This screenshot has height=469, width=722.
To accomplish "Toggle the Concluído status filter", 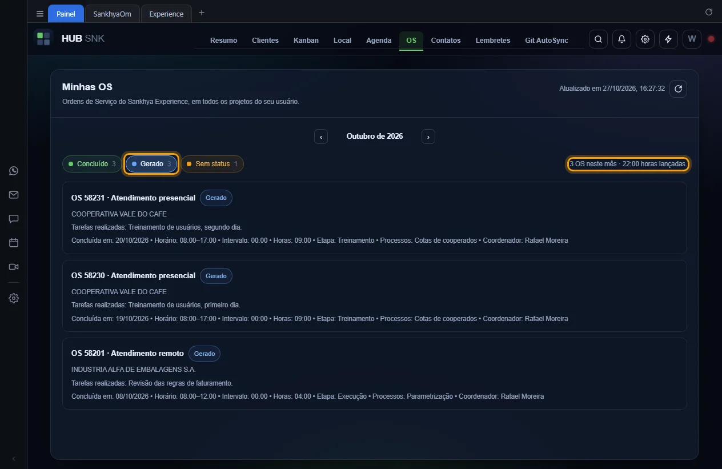I will (x=92, y=164).
